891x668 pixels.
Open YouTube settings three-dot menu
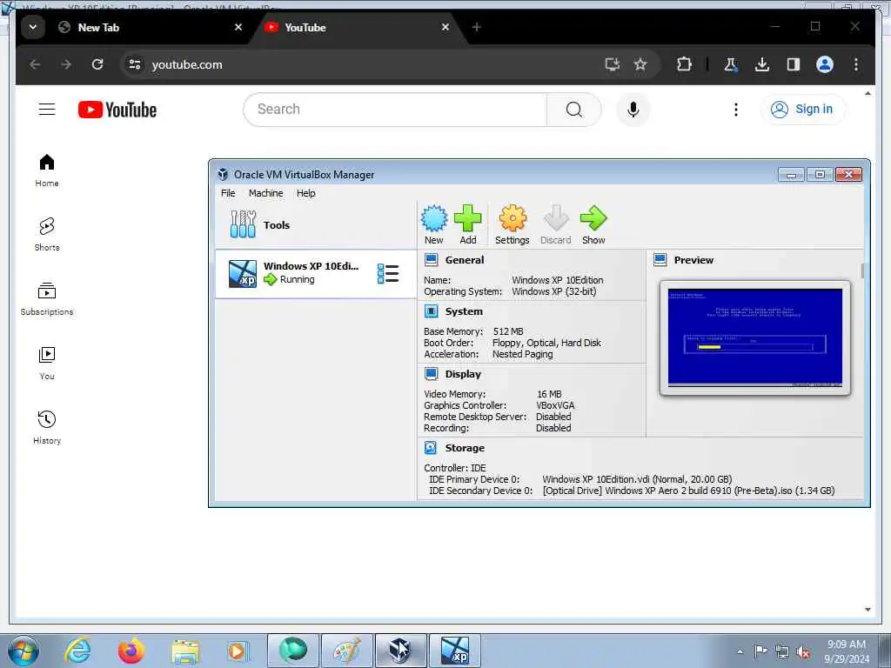click(x=736, y=109)
